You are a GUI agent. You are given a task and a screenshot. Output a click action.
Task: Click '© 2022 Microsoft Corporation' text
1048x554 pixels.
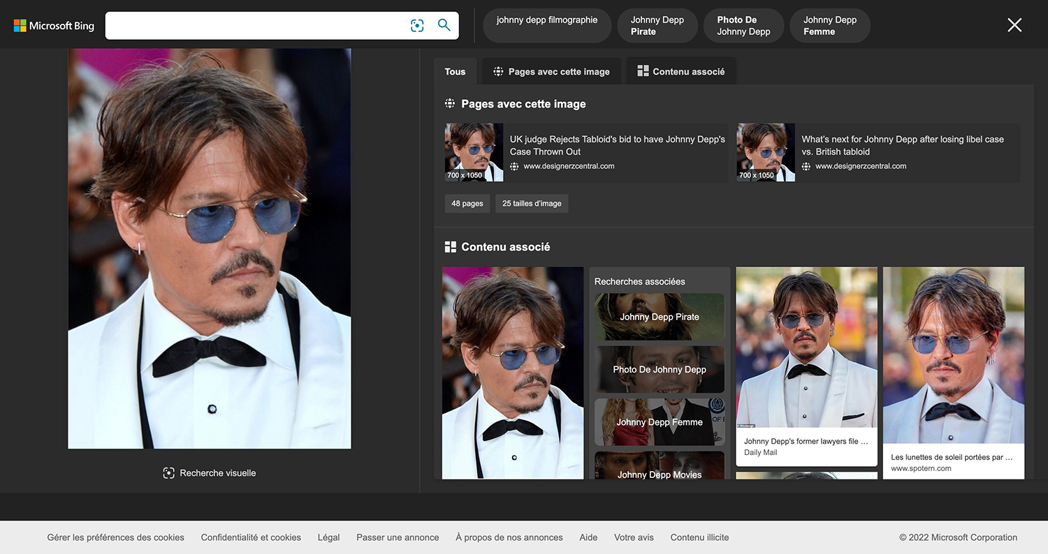point(958,537)
